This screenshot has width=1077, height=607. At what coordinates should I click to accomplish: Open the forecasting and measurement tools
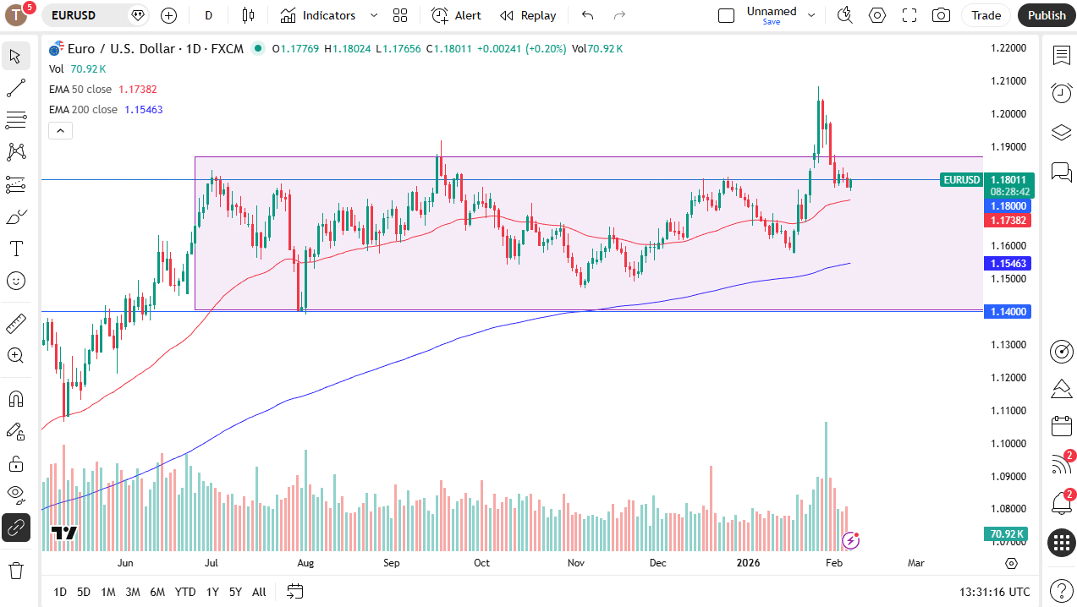[15, 184]
